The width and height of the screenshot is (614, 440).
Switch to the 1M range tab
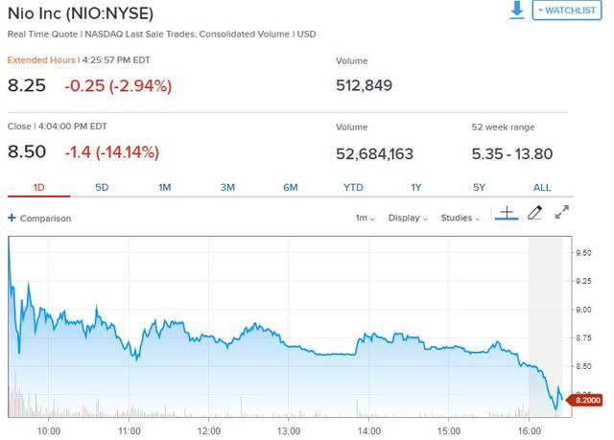pos(164,188)
